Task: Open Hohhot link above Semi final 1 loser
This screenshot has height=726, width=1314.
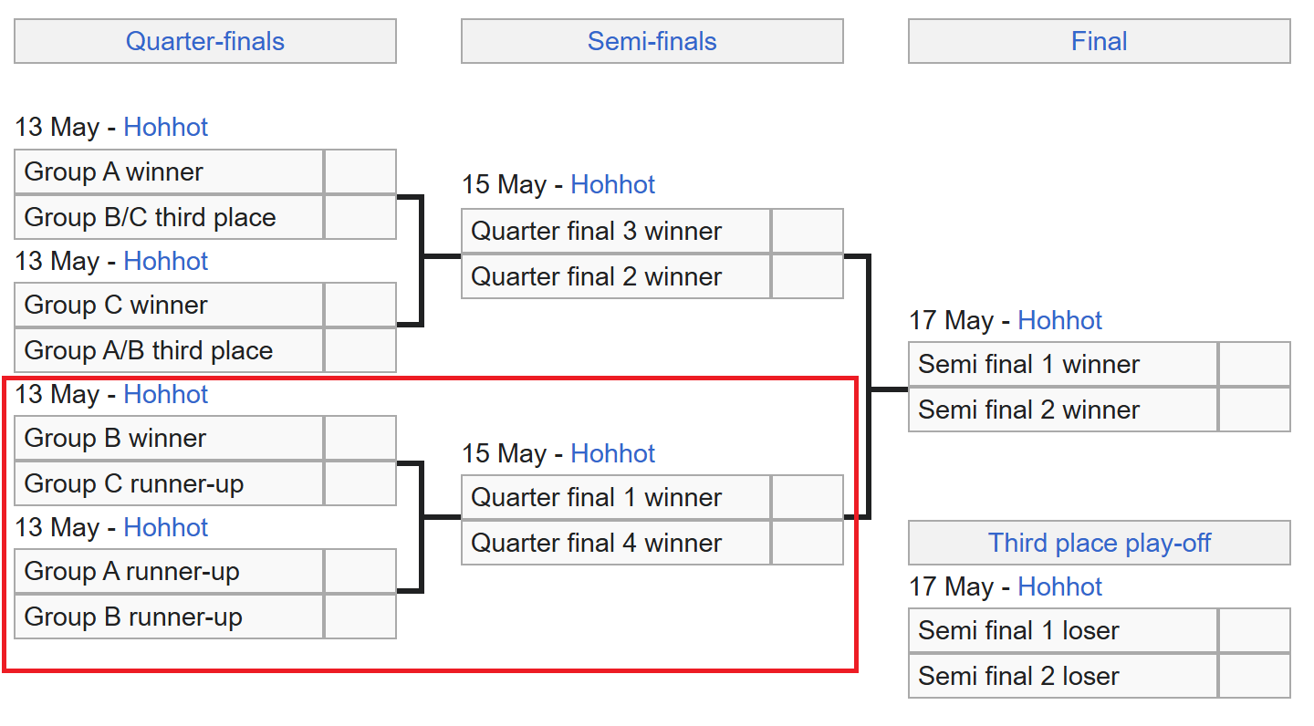Action: (x=1060, y=586)
